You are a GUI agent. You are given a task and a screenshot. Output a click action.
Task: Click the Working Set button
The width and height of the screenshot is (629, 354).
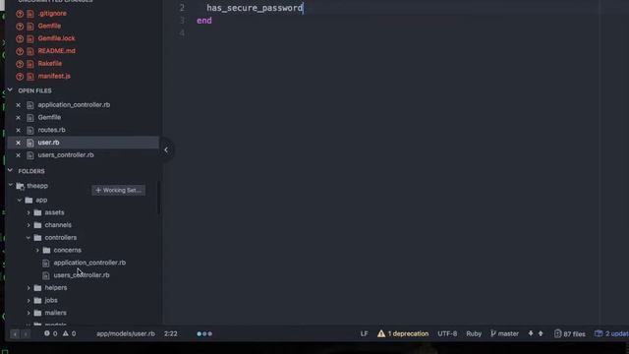tap(118, 190)
